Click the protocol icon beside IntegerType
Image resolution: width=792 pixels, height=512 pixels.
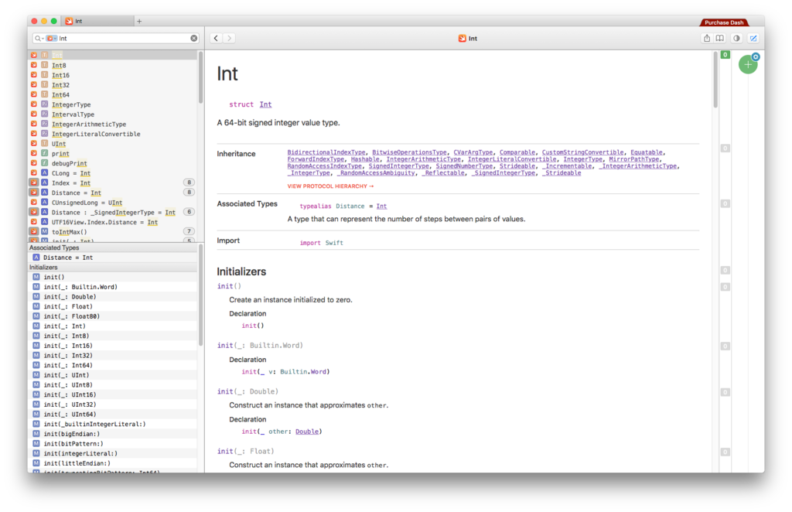pyautogui.click(x=44, y=104)
